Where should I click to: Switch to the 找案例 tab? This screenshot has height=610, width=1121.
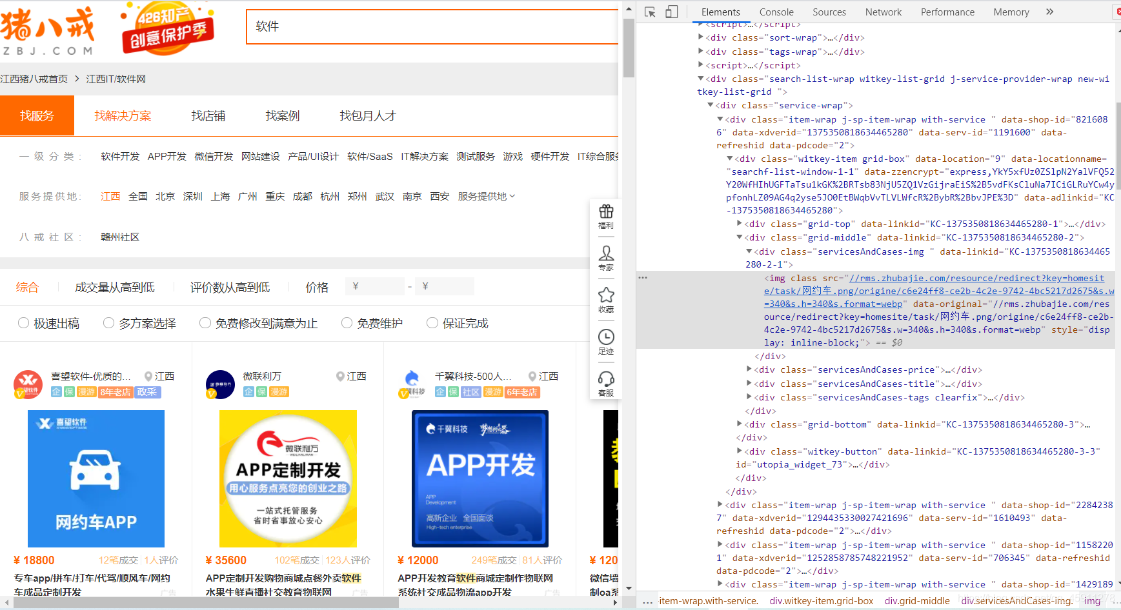283,115
